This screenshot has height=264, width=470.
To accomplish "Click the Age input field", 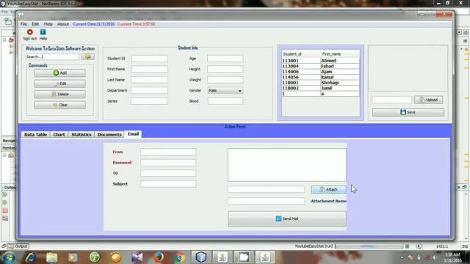I will click(x=225, y=59).
